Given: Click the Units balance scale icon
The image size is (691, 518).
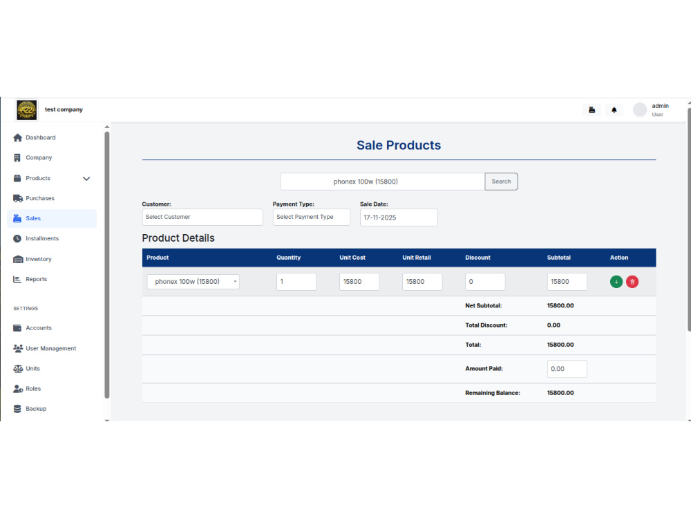Looking at the screenshot, I should tap(18, 369).
